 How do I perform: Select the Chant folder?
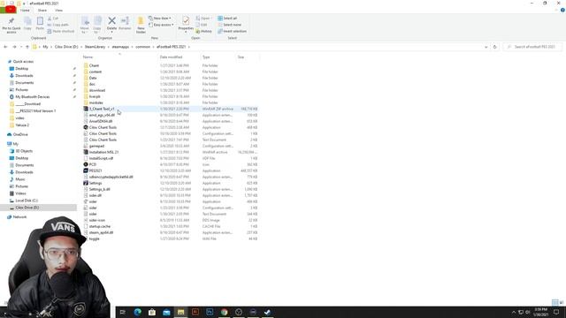click(95, 65)
